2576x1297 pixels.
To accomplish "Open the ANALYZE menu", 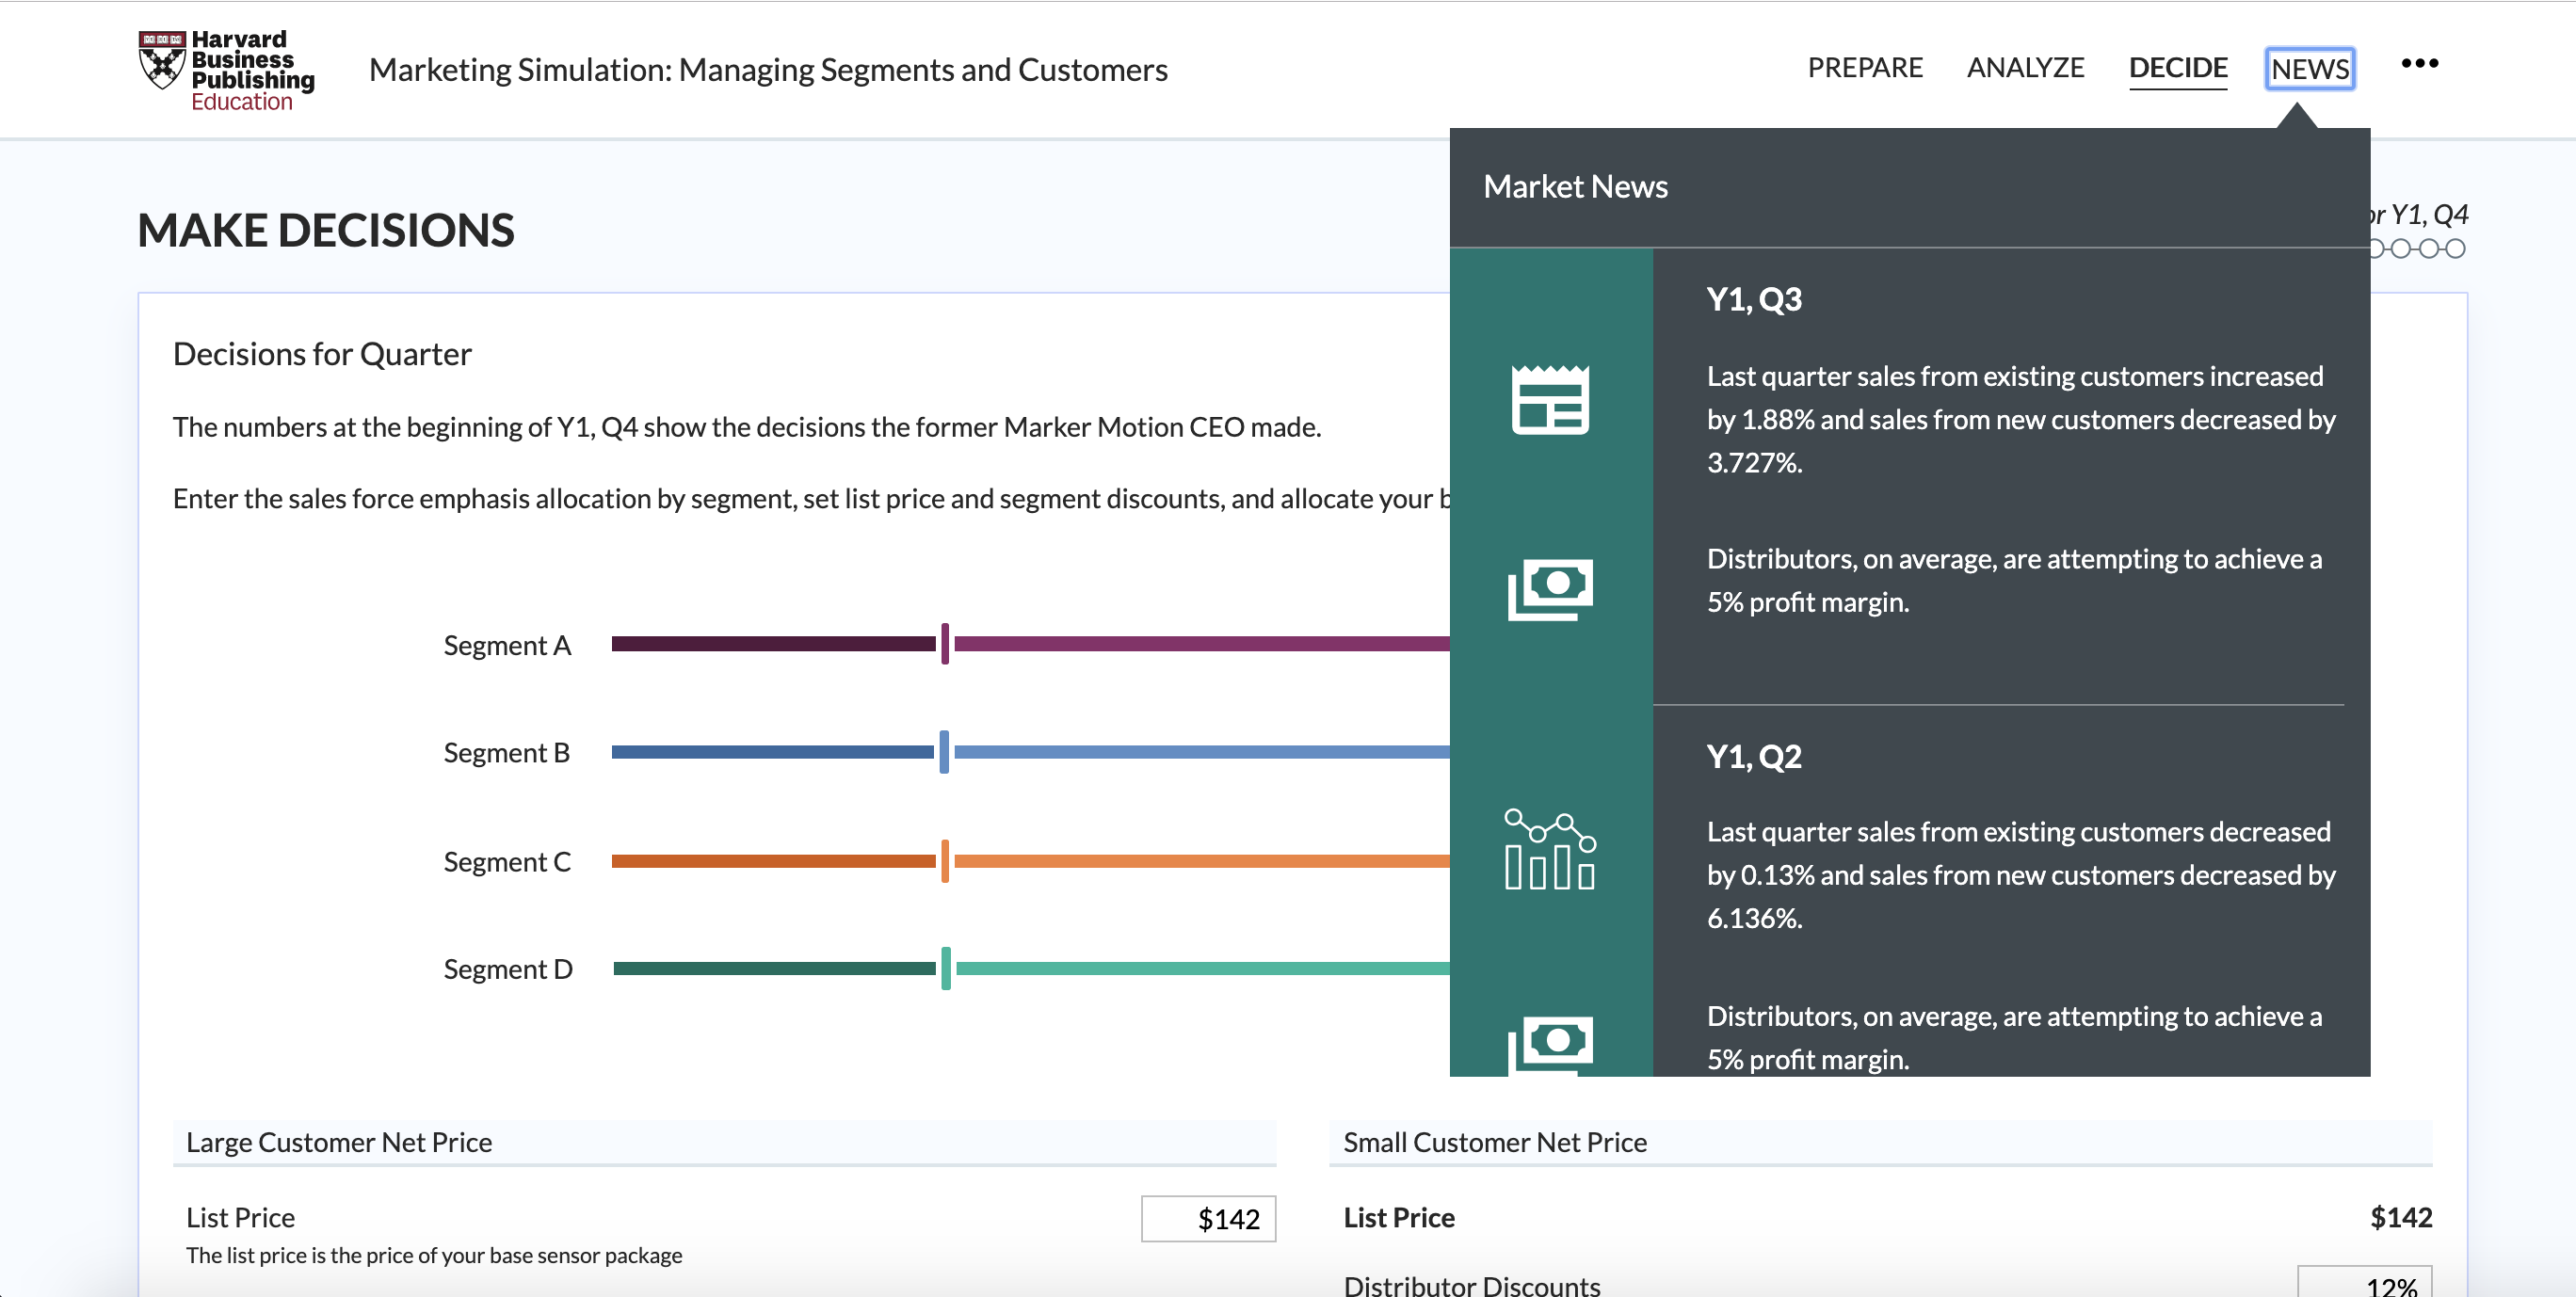I will (x=2025, y=68).
